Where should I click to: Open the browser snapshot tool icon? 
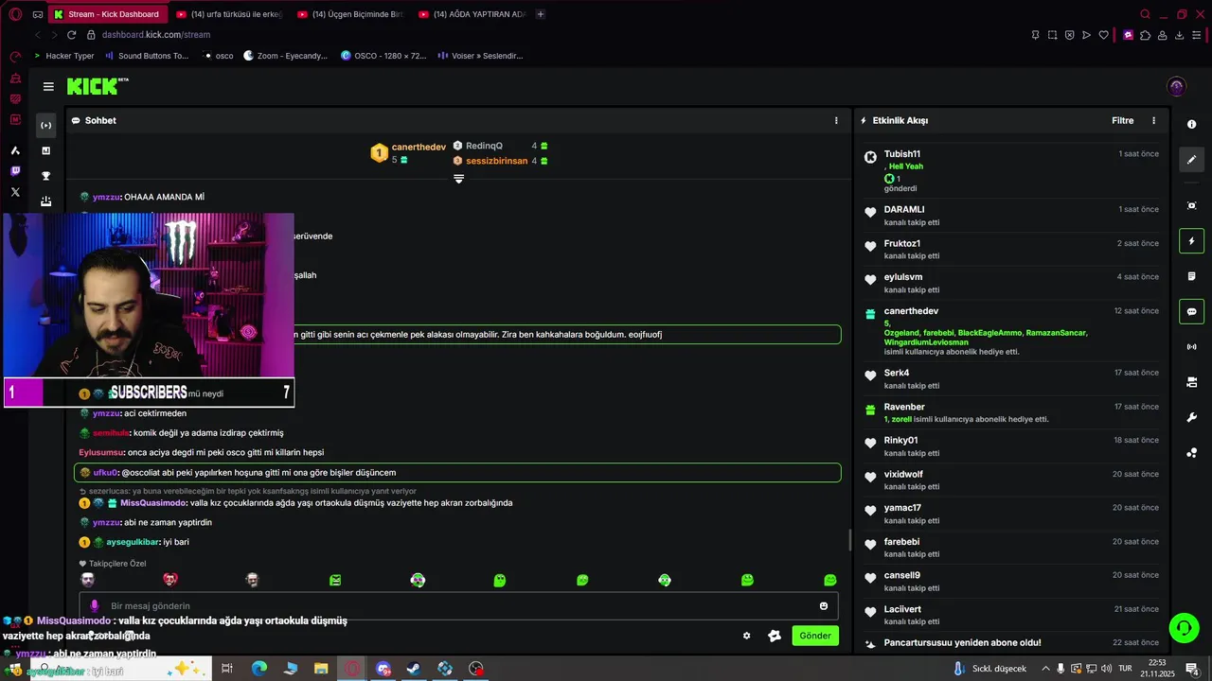(x=1052, y=35)
